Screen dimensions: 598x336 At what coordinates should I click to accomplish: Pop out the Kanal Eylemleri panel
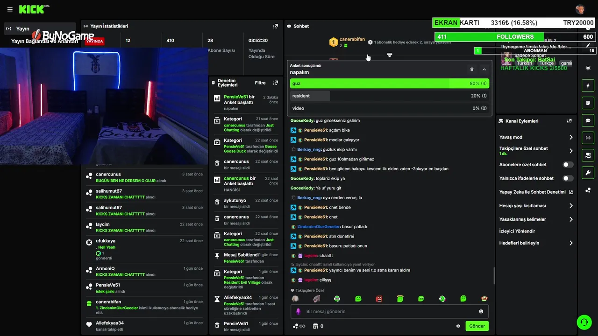click(569, 121)
